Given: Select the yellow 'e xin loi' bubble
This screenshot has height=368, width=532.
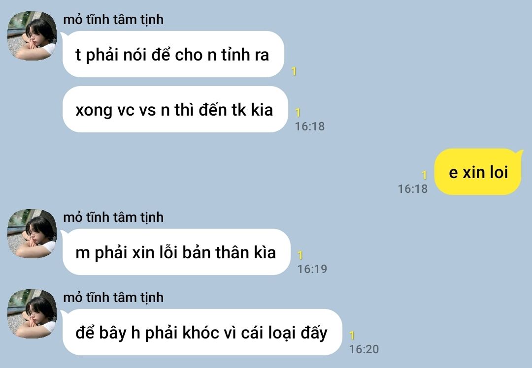Looking at the screenshot, I should click(x=478, y=172).
